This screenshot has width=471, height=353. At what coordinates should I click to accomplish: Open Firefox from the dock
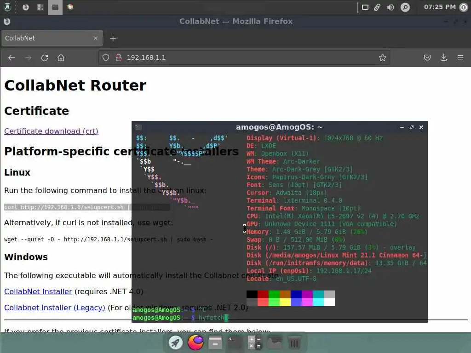pos(195,342)
